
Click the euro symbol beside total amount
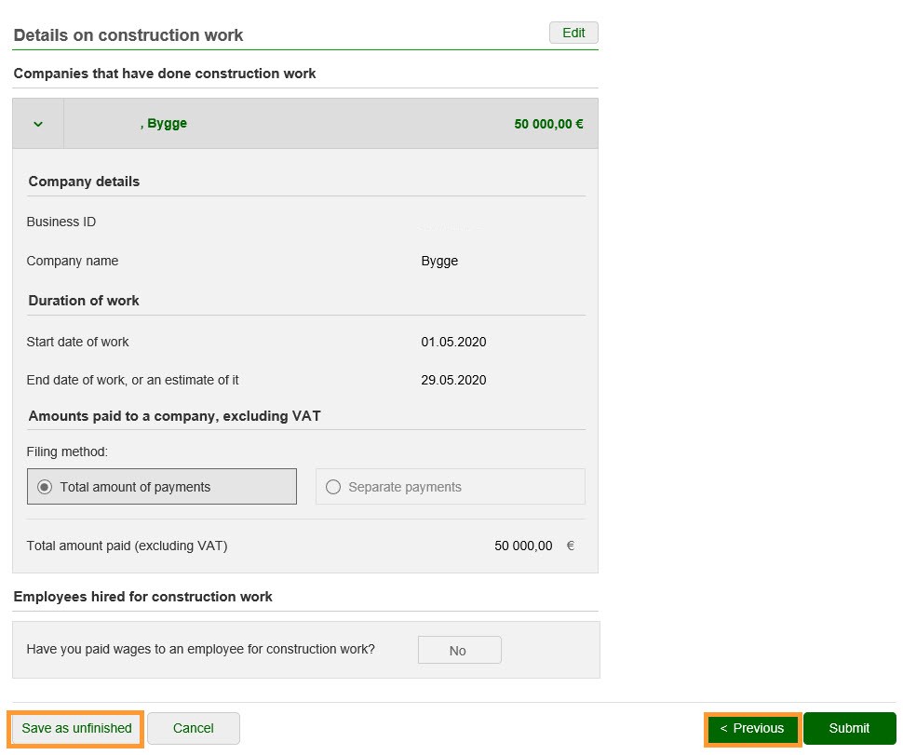[x=571, y=546]
